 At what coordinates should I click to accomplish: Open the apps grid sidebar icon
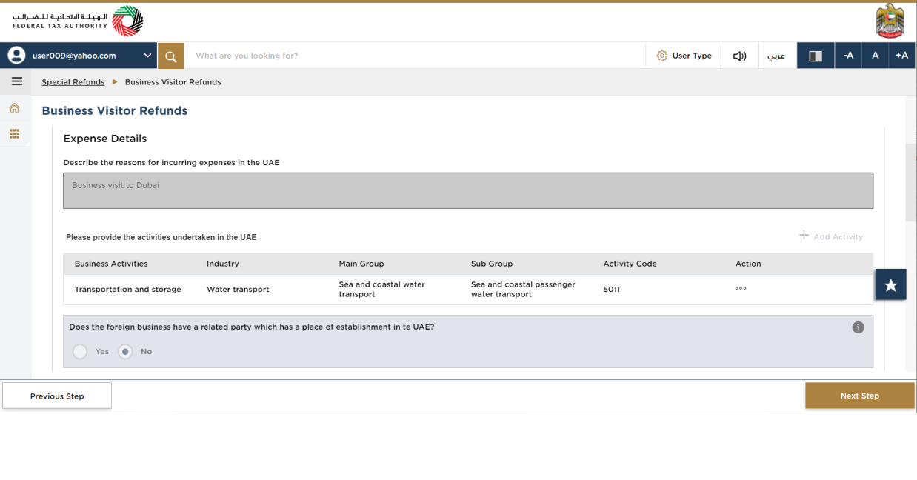(14, 134)
